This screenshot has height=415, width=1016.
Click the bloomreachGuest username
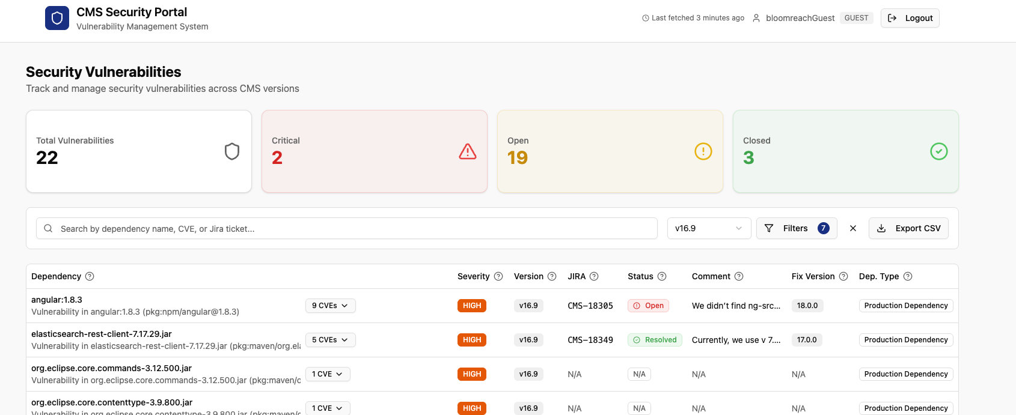coord(800,18)
